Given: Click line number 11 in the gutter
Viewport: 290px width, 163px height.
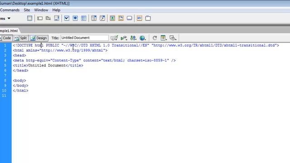Looking at the screenshot, I should coord(4,96).
